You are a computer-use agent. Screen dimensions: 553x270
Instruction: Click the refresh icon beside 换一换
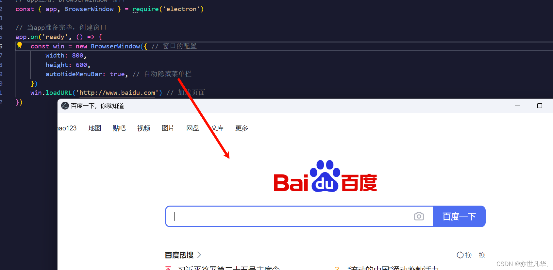point(460,255)
